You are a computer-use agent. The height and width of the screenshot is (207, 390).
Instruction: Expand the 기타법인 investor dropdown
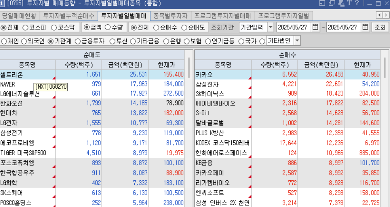[x=297, y=41]
